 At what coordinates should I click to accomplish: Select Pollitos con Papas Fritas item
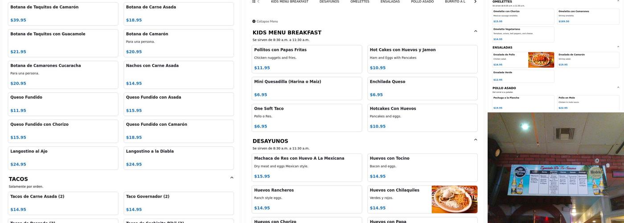(x=307, y=59)
